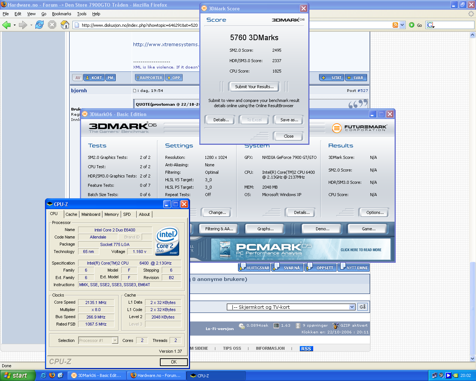Click PCMark05 advertisement banner
476x381 pixels.
coord(301,249)
